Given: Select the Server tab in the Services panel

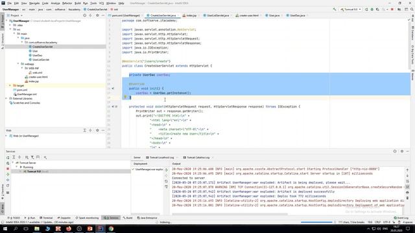Looking at the screenshot, I should 137,157.
